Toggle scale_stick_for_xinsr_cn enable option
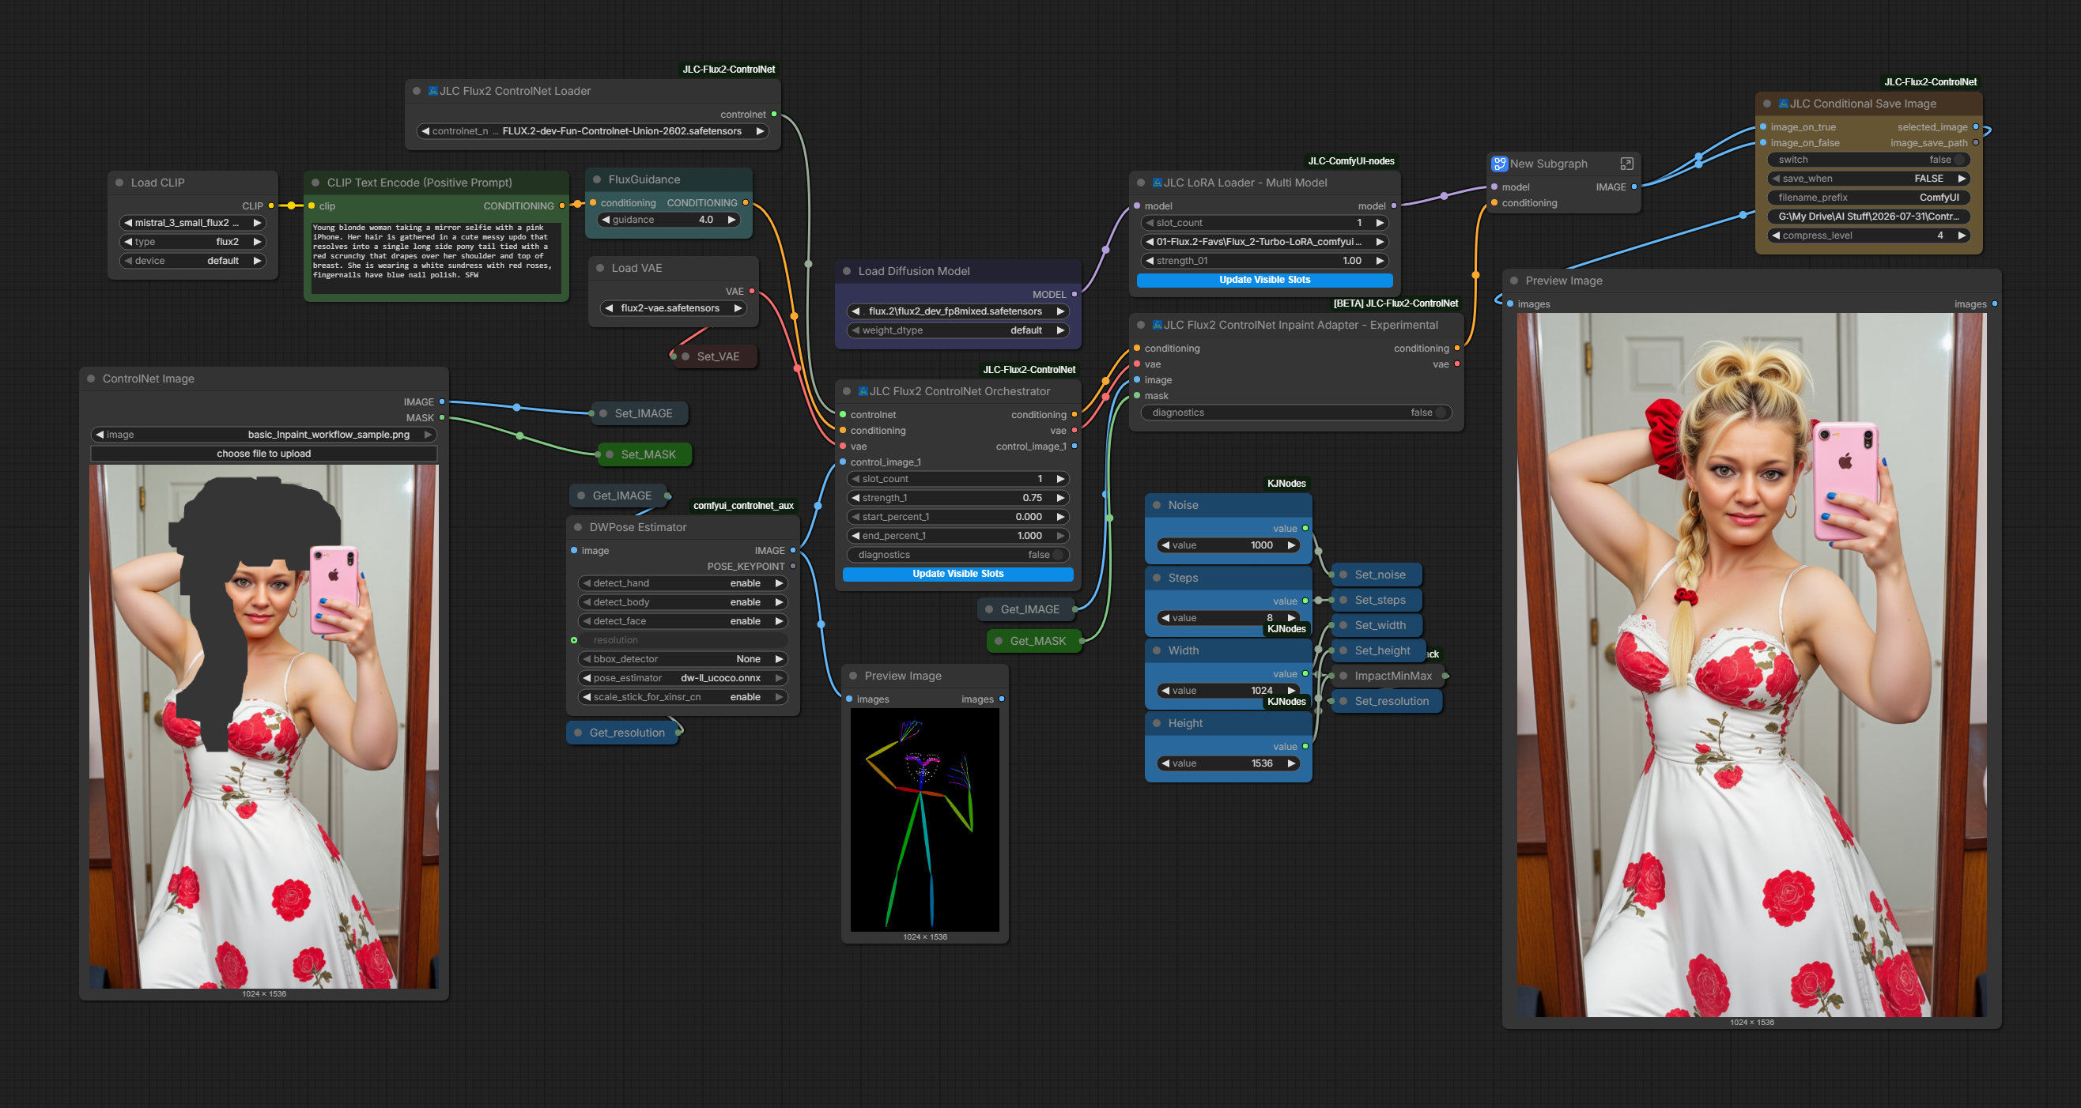The height and width of the screenshot is (1108, 2081). [682, 697]
